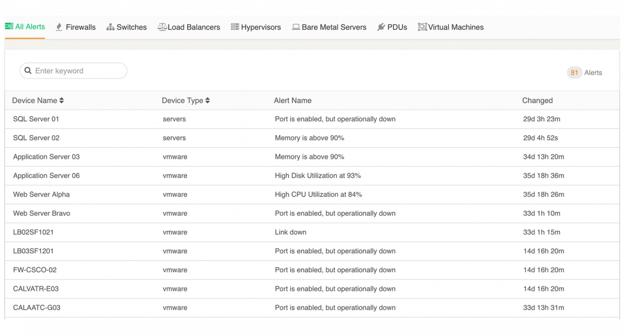
Task: Sort by Device Type arrows
Action: coord(207,101)
